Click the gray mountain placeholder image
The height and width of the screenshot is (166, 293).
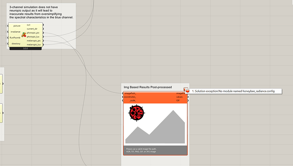(155, 127)
